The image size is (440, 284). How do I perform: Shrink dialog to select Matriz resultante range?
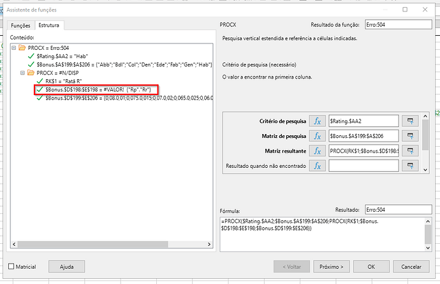[x=410, y=151]
